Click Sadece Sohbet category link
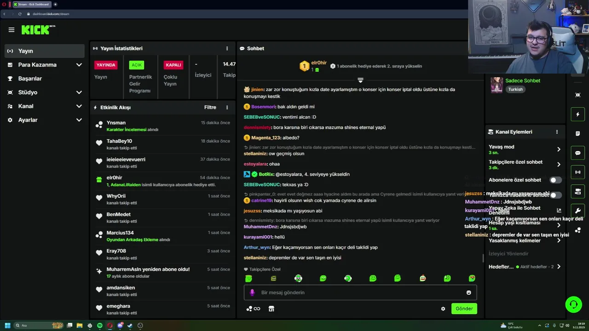This screenshot has width=589, height=331. pyautogui.click(x=523, y=80)
